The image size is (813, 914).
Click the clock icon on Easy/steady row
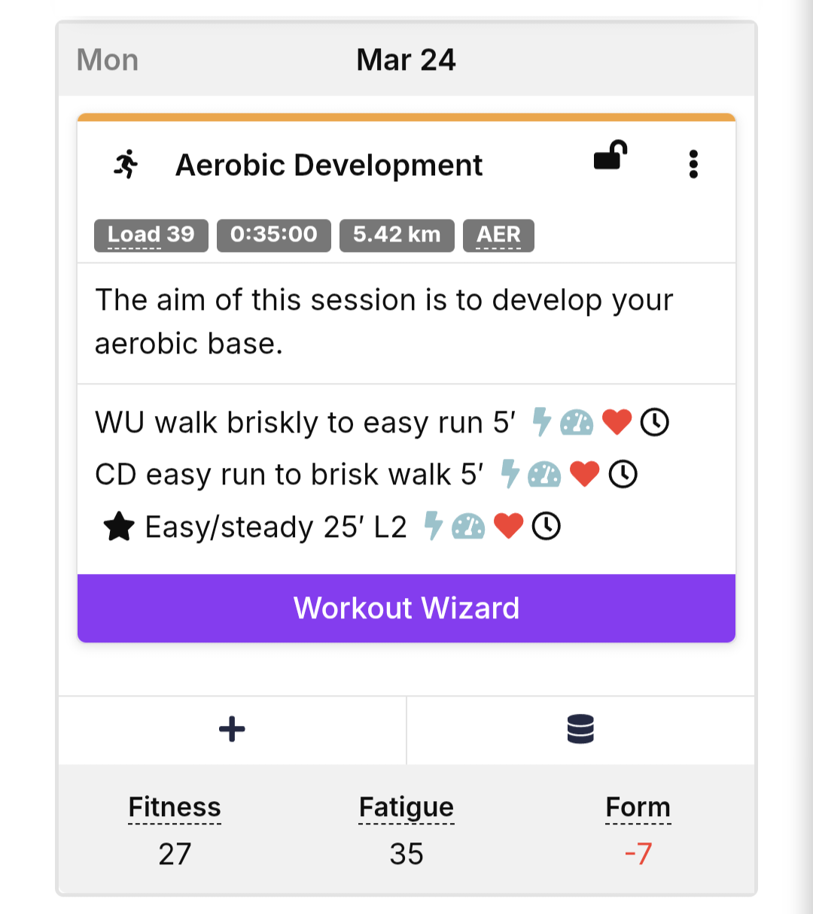pos(547,526)
